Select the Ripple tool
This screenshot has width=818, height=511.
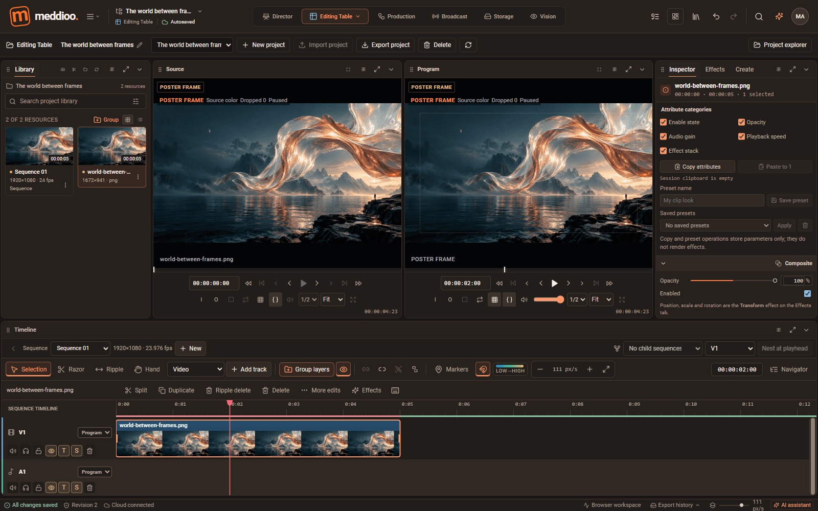pos(109,369)
